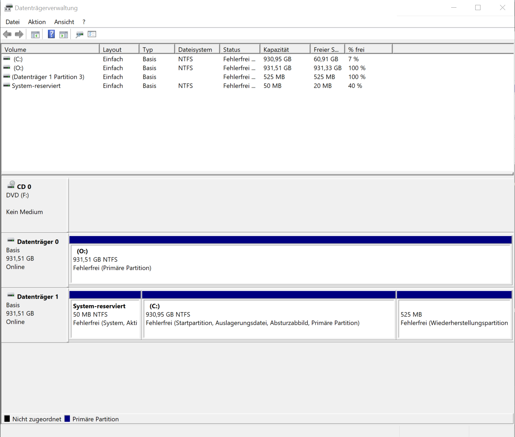Click the drive icon of Datenträger 1 Partition 3
The height and width of the screenshot is (437, 515).
pos(7,76)
